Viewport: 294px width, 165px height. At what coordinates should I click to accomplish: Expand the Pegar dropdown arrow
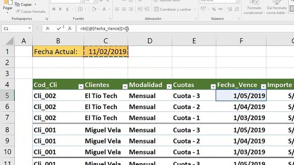[x=8, y=13]
